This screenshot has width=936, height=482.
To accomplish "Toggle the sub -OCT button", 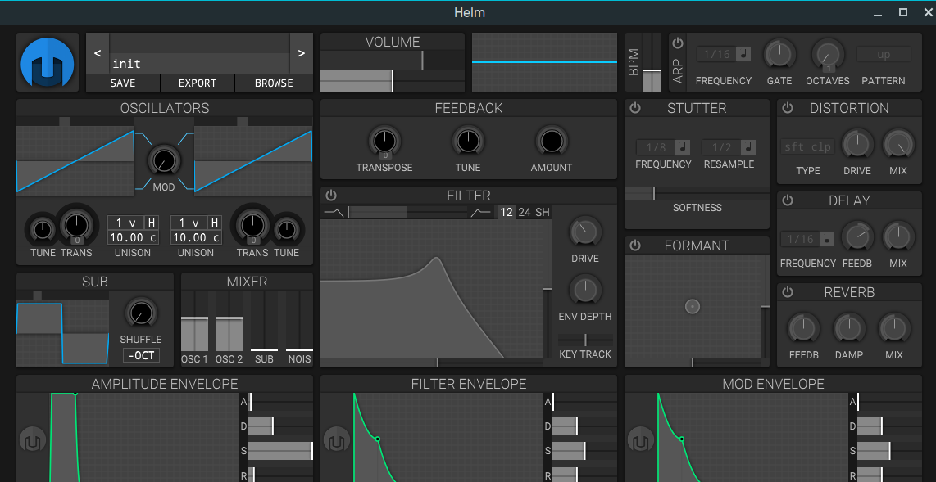I will [141, 356].
